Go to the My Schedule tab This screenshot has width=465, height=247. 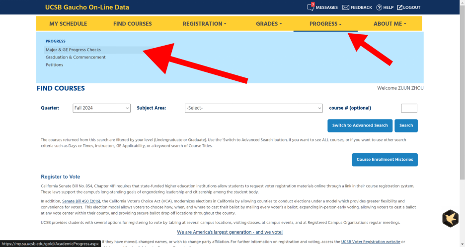[x=68, y=24]
